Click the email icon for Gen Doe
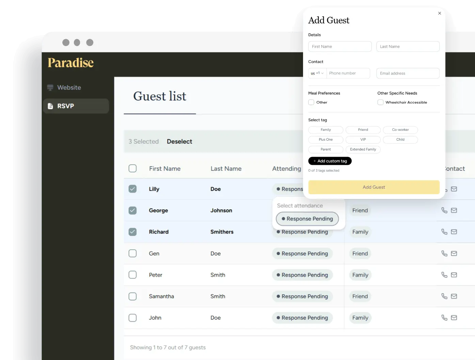 (454, 253)
